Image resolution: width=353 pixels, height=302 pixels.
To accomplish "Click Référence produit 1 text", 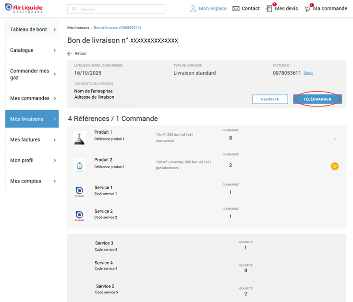I will point(109,139).
